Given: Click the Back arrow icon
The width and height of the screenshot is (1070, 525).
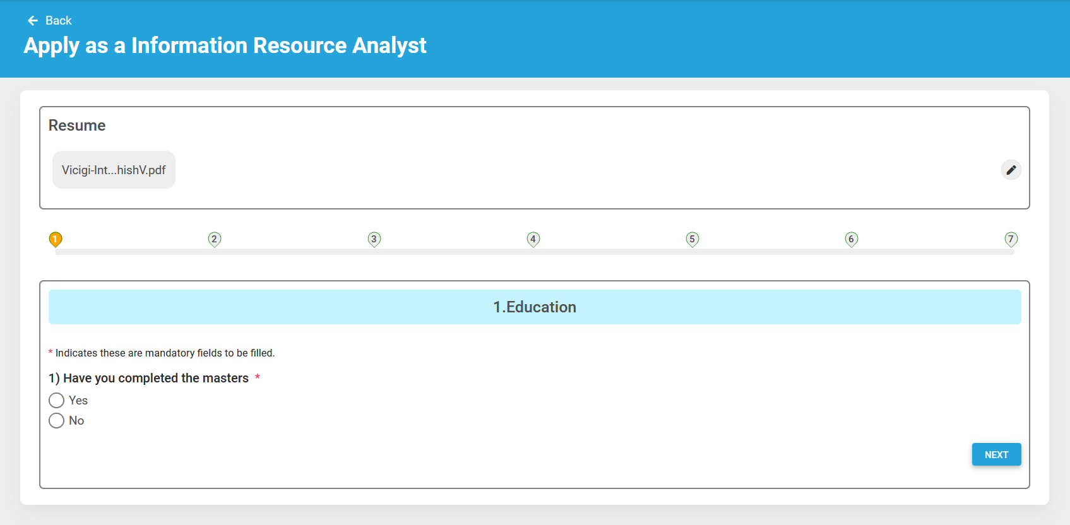Looking at the screenshot, I should [33, 21].
